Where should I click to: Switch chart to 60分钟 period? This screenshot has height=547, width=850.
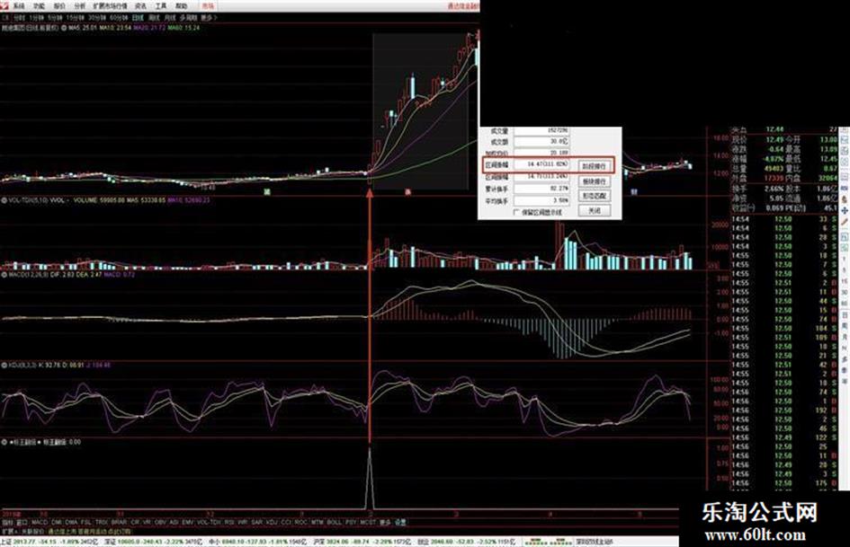[x=119, y=17]
